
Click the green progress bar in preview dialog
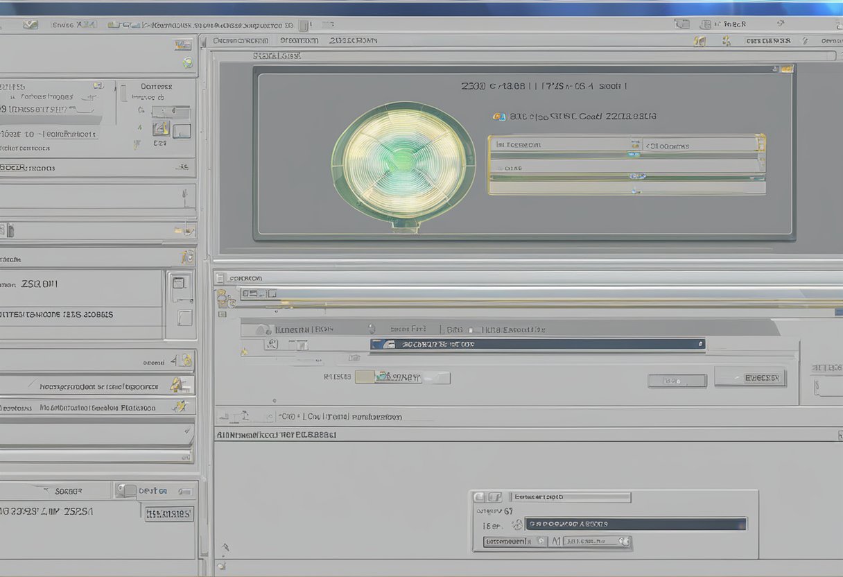tap(627, 178)
